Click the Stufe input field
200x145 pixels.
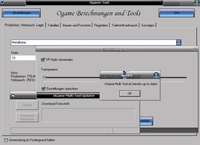(x=23, y=58)
